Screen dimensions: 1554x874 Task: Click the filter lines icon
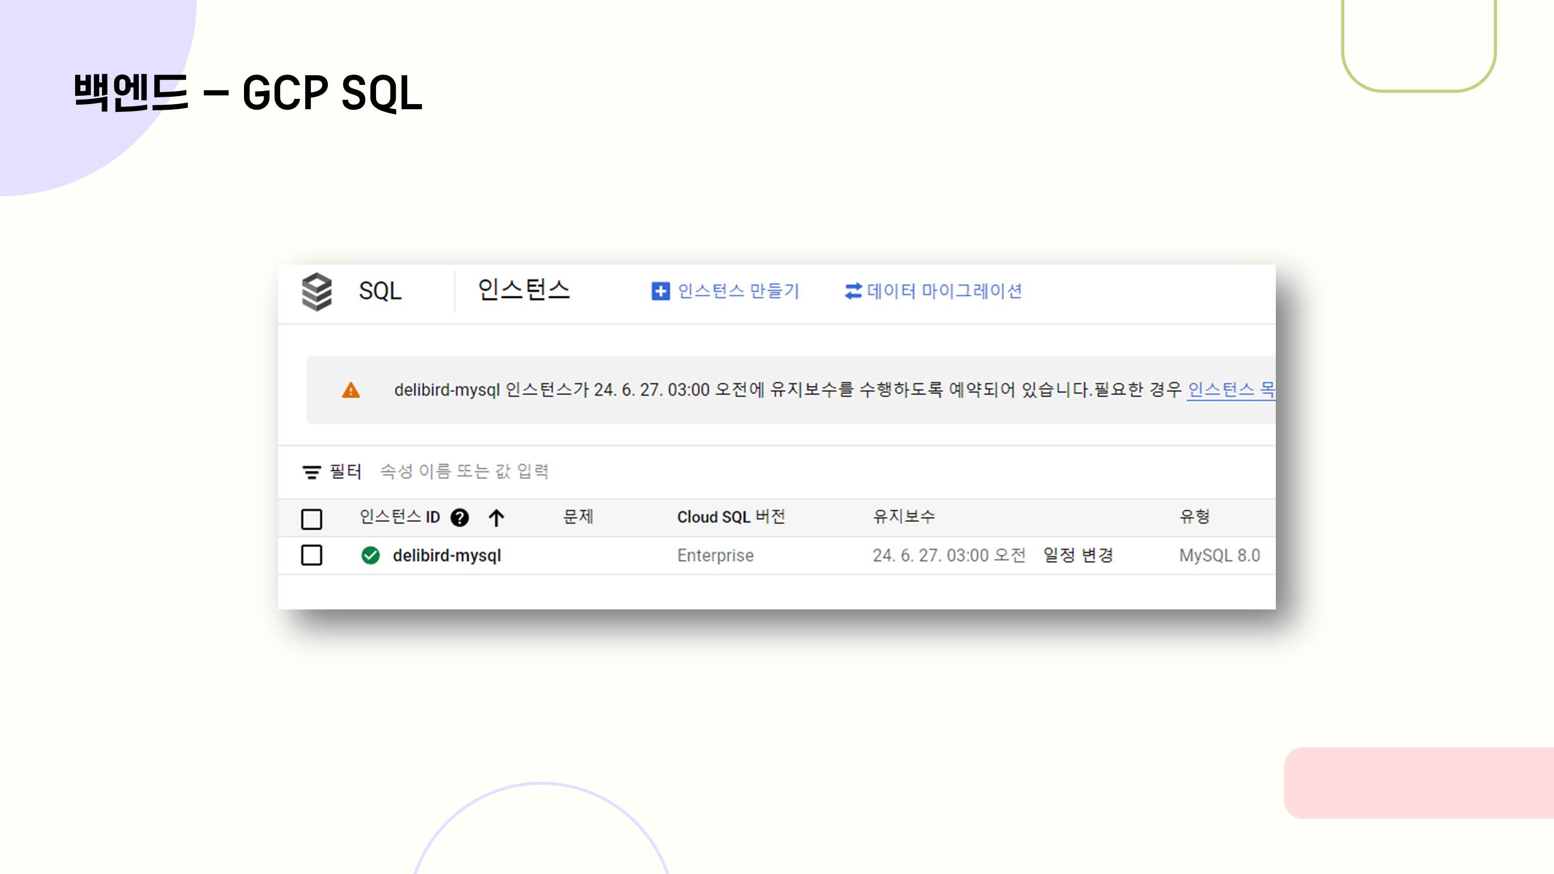click(x=311, y=472)
